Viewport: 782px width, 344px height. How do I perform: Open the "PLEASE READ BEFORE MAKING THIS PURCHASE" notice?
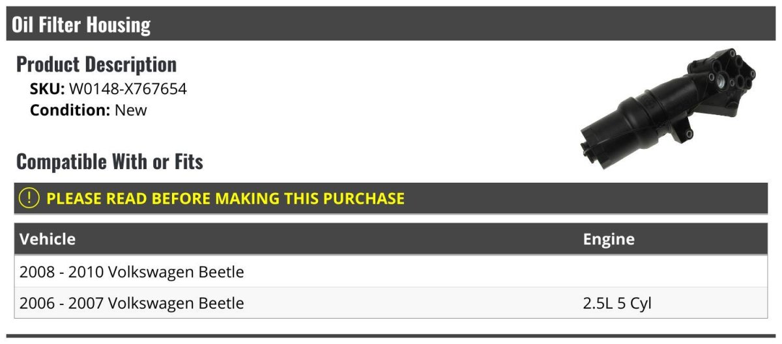click(x=225, y=198)
